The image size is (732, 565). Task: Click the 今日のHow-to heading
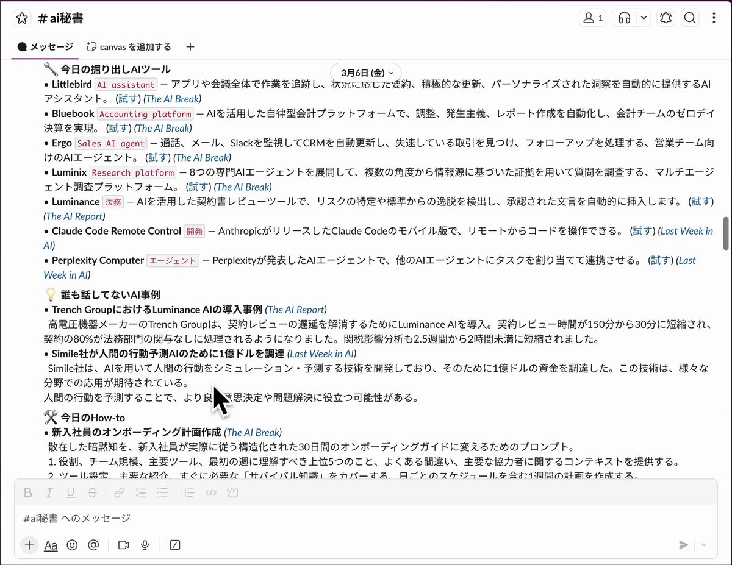[x=93, y=418]
